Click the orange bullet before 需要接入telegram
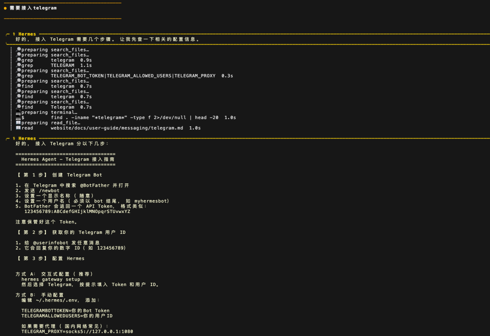This screenshot has width=490, height=336. coord(5,8)
